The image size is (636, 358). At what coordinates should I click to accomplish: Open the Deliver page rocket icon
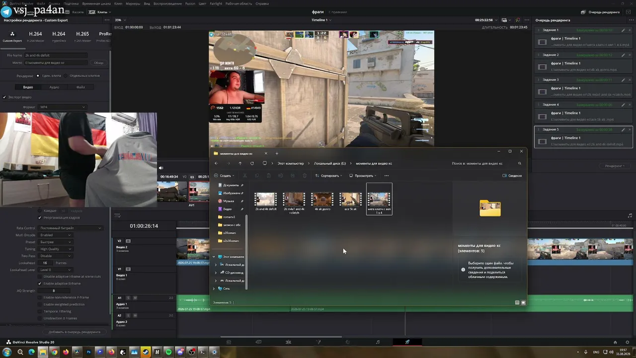click(407, 342)
